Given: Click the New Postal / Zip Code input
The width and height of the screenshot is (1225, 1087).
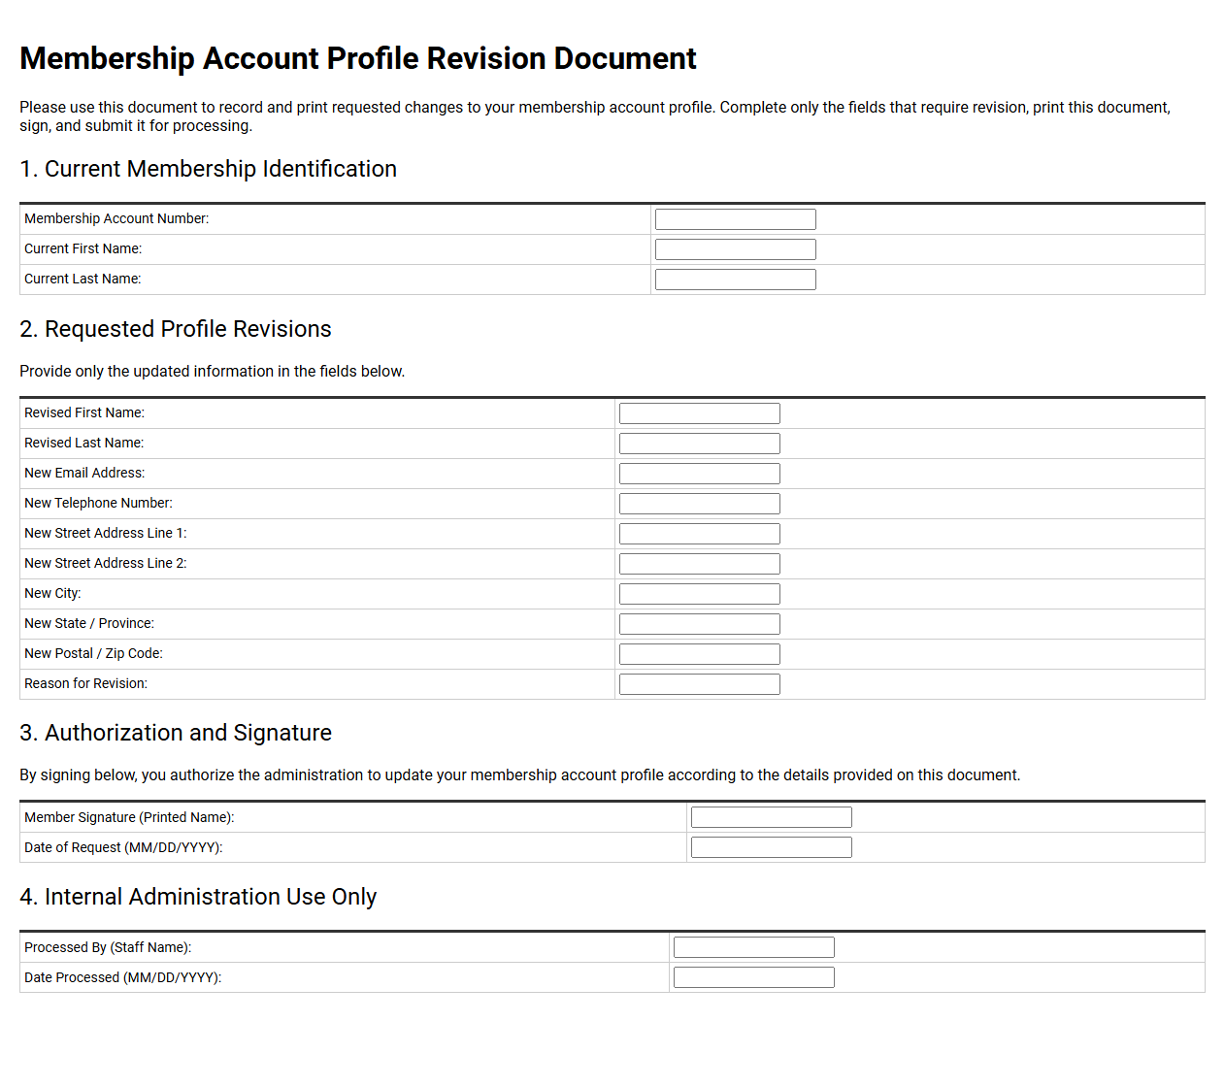Looking at the screenshot, I should [700, 654].
